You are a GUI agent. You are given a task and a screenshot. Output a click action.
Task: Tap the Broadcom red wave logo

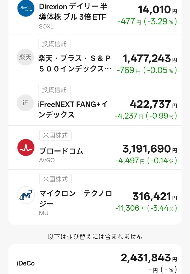point(26,147)
